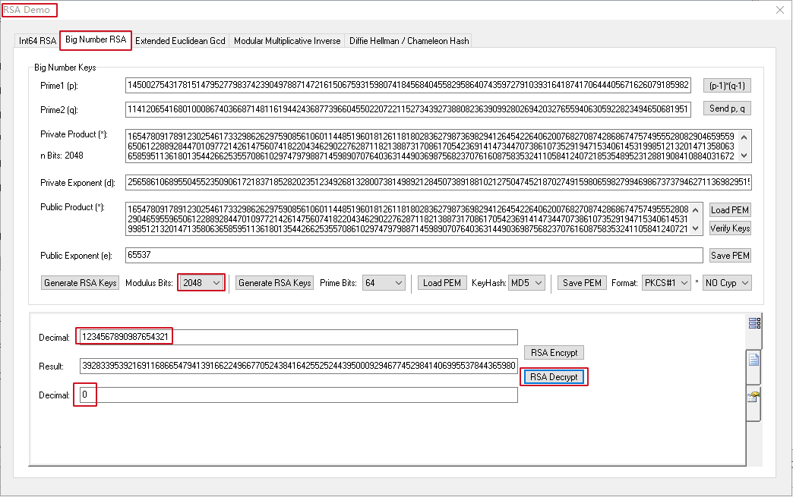The height and width of the screenshot is (497, 793).
Task: Click the (p-1)*(q-1) button
Action: (726, 86)
